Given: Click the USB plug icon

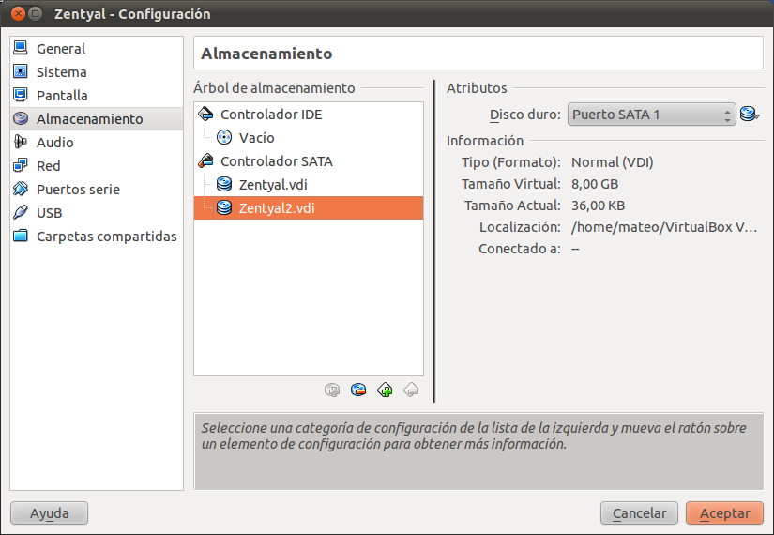Looking at the screenshot, I should [x=21, y=212].
